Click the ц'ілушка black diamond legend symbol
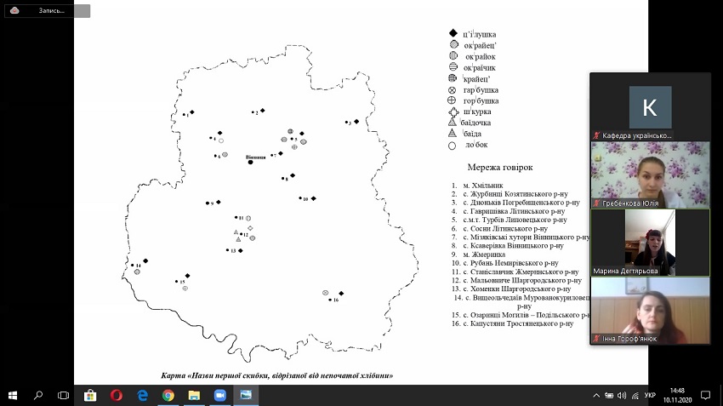Screen dimensions: 723x406 [453, 32]
